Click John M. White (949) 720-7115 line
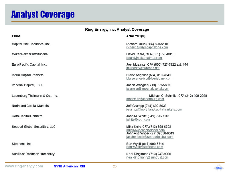 click(148, 116)
